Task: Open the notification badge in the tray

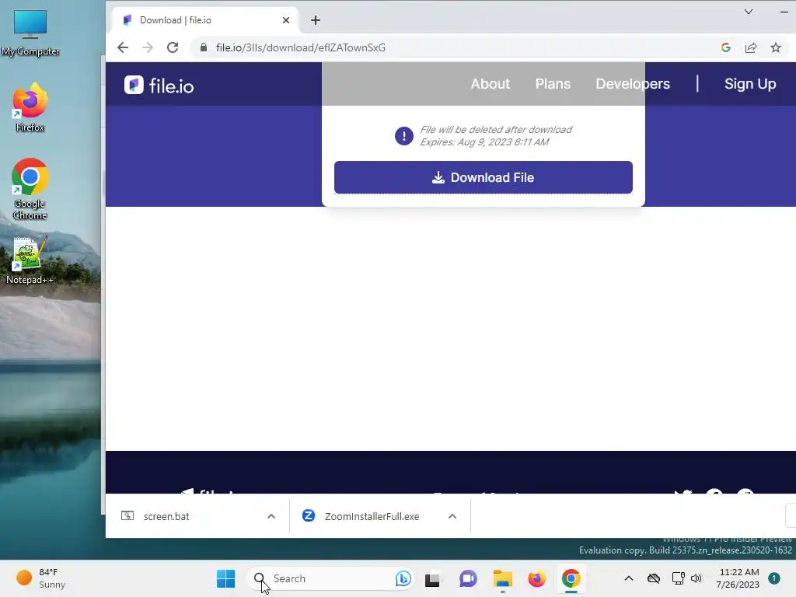Action: (773, 578)
